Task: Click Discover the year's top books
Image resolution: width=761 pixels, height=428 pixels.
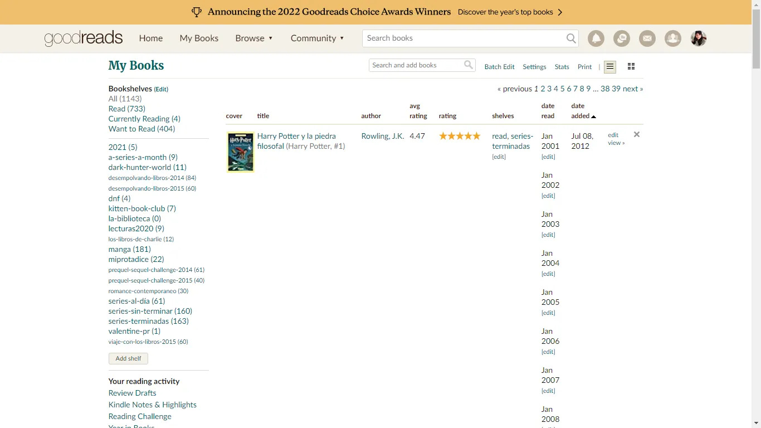Action: click(x=505, y=12)
